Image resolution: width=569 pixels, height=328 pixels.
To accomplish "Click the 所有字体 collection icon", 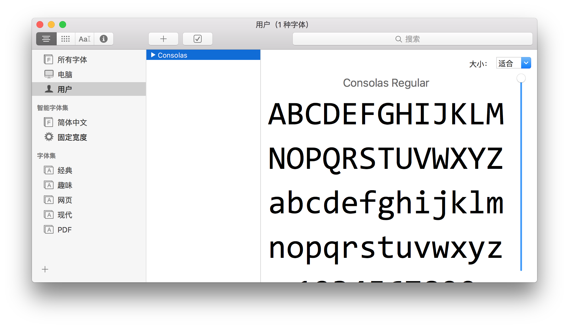I will [x=49, y=59].
